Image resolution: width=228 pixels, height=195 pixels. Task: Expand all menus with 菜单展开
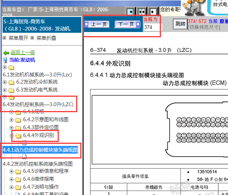18,38
